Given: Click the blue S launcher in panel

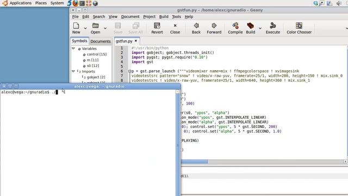Looking at the screenshot, I should point(69,3).
